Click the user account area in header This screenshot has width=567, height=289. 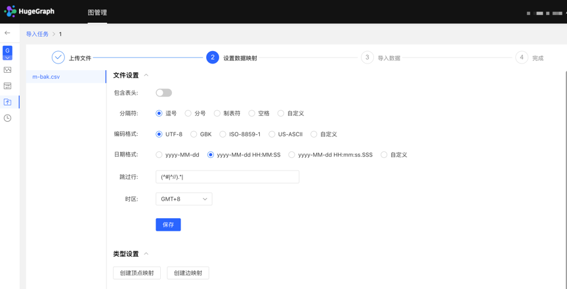(x=547, y=13)
